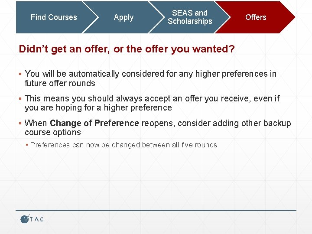The height and width of the screenshot is (234, 312).
Task: Open the Apply step in the process bar
Action: [x=123, y=17]
